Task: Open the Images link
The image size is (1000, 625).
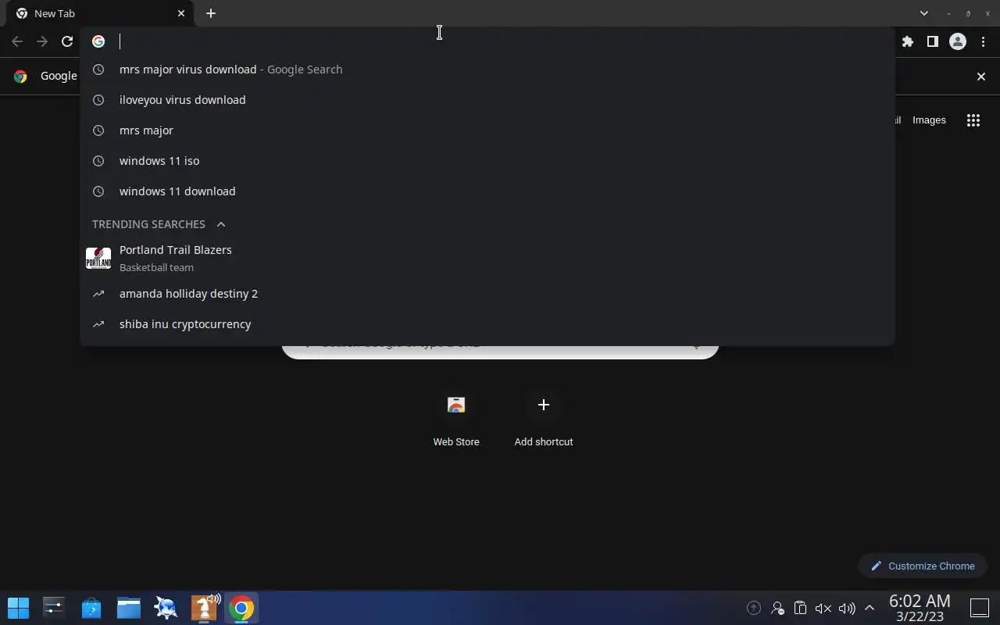Action: coord(929,120)
